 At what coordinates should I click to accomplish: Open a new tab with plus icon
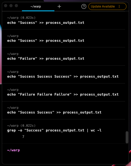(59, 7)
